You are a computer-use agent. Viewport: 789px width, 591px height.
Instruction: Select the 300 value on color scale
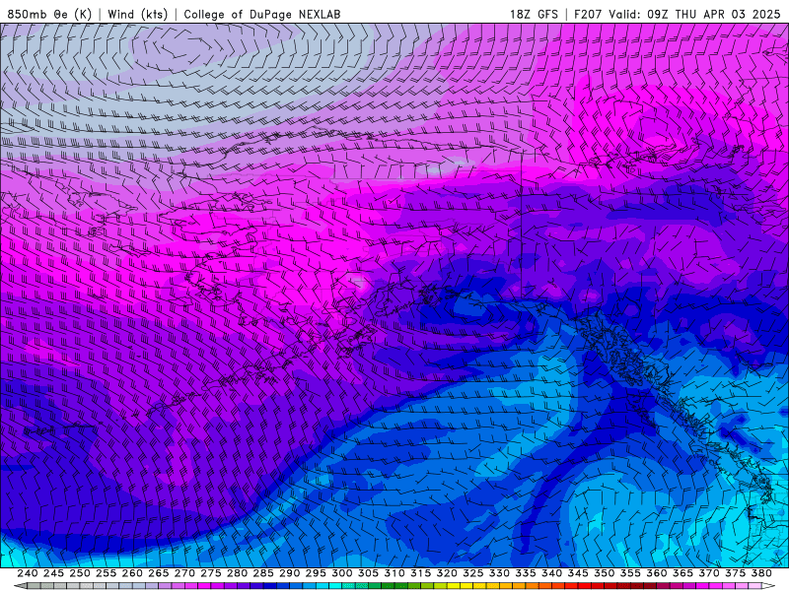[x=341, y=573]
